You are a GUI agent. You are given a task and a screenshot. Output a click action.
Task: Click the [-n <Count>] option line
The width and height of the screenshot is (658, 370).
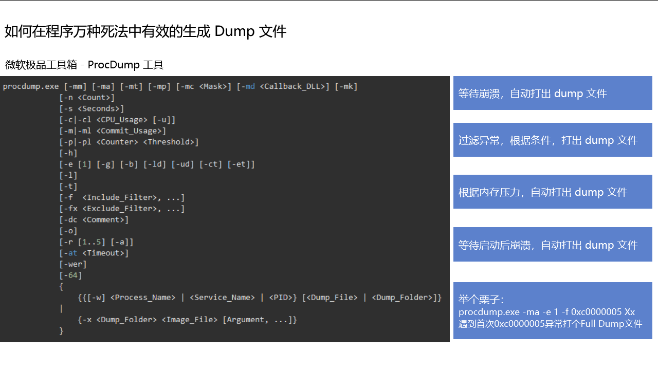87,98
